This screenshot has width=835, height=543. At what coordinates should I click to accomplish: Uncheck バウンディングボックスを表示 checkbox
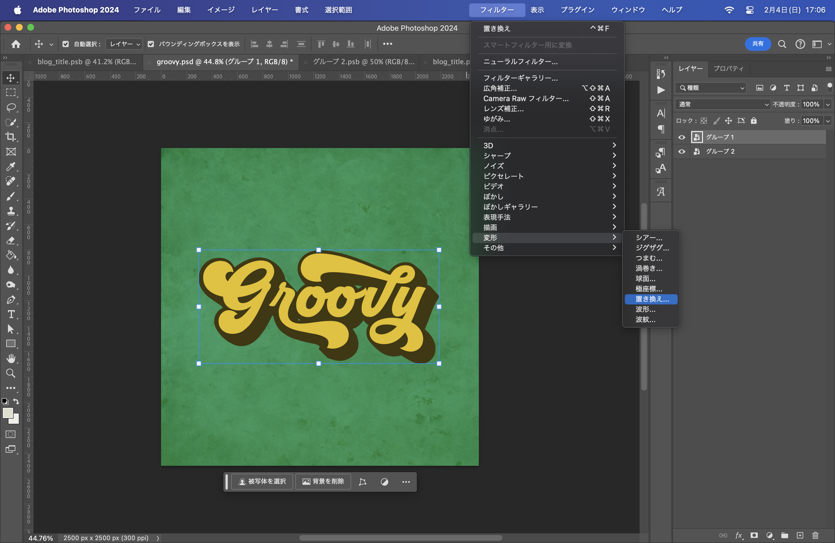click(151, 44)
